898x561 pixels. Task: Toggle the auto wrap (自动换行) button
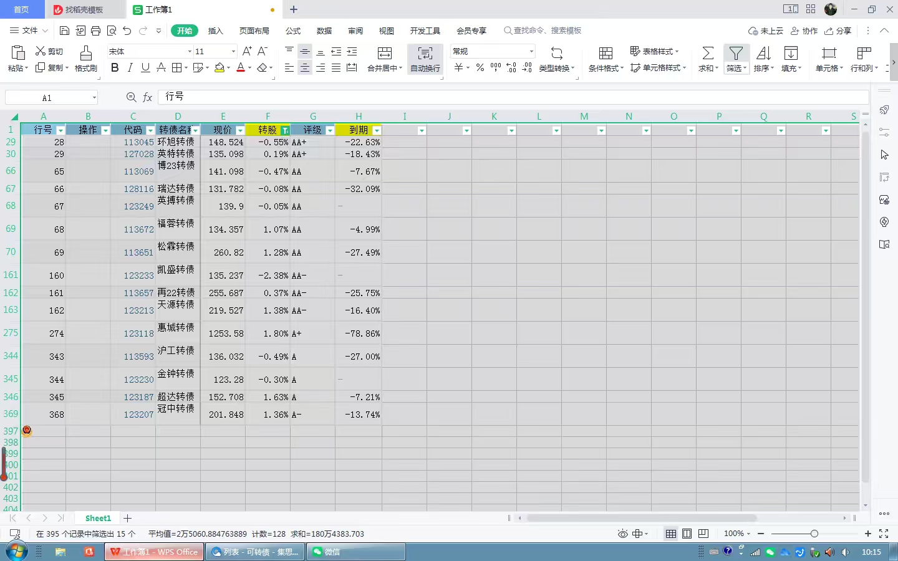click(x=425, y=59)
